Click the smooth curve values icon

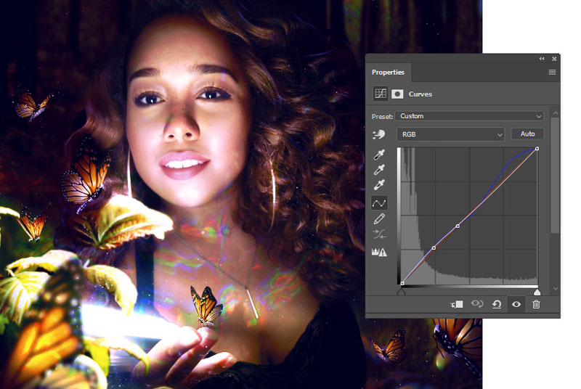tap(379, 234)
